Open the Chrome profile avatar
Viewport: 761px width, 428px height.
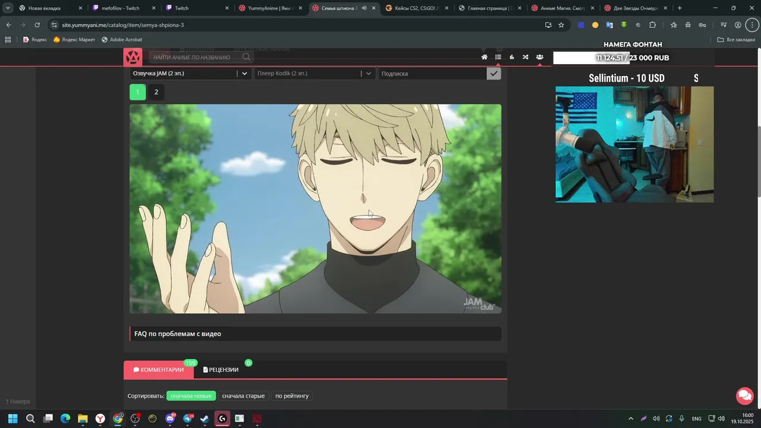point(738,25)
